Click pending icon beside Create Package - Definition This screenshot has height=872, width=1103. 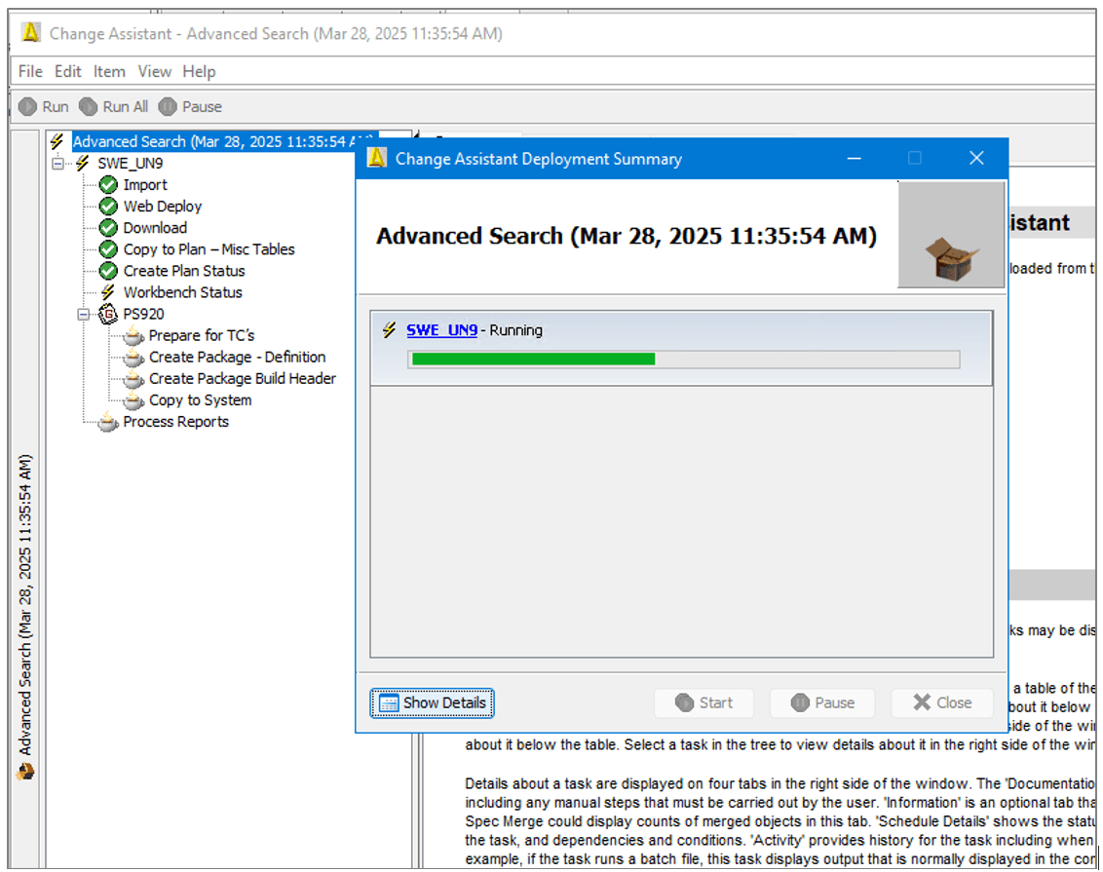pyautogui.click(x=133, y=359)
